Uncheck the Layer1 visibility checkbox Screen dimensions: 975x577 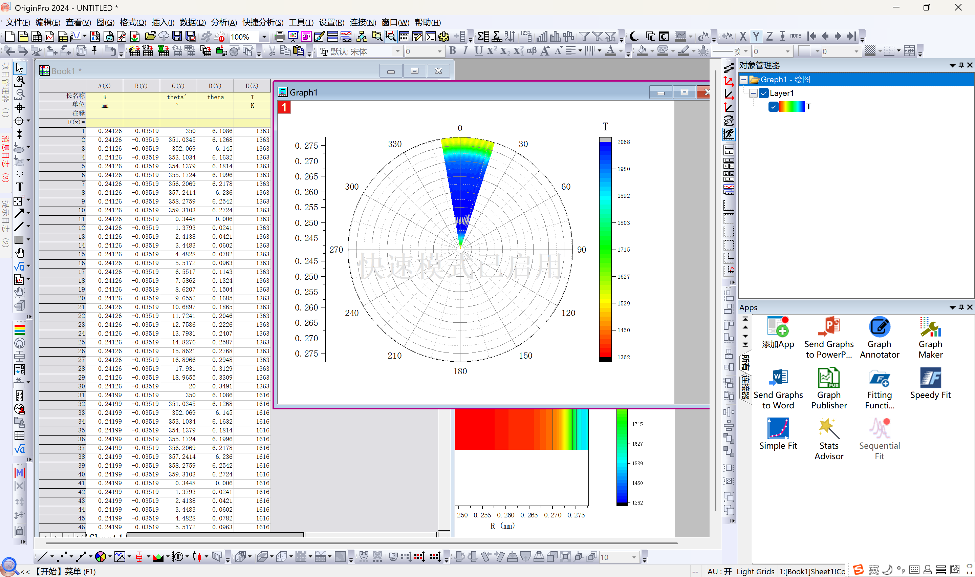click(x=764, y=93)
